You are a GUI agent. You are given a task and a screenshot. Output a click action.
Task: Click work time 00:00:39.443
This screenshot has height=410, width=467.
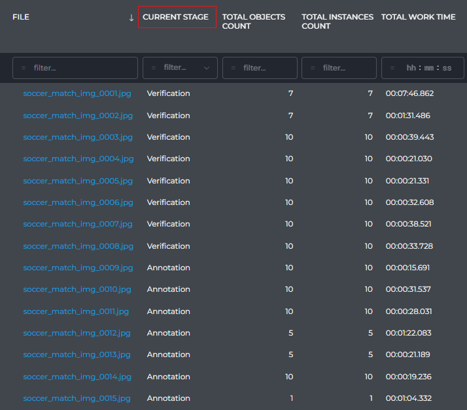[409, 137]
